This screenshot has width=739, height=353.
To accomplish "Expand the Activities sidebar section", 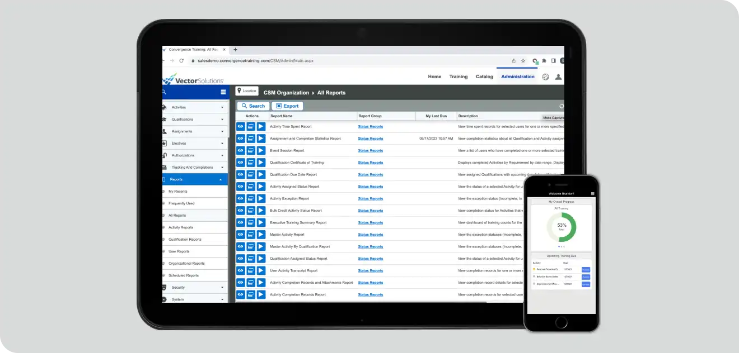I will 222,107.
